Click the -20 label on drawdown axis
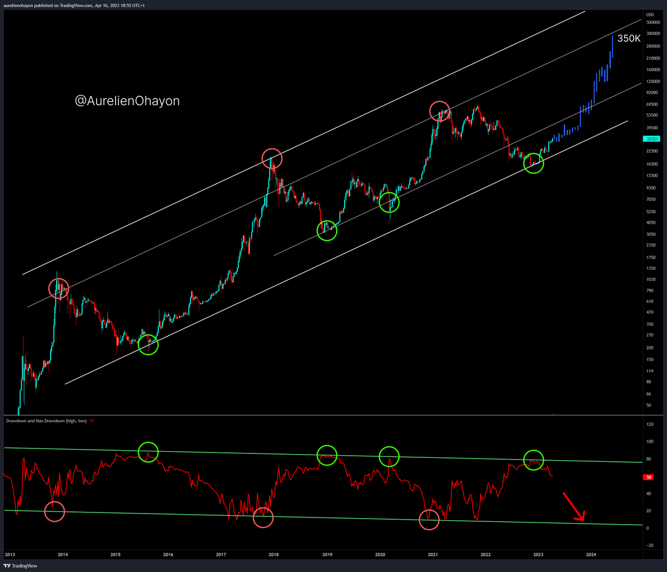The height and width of the screenshot is (572, 667). (x=649, y=545)
